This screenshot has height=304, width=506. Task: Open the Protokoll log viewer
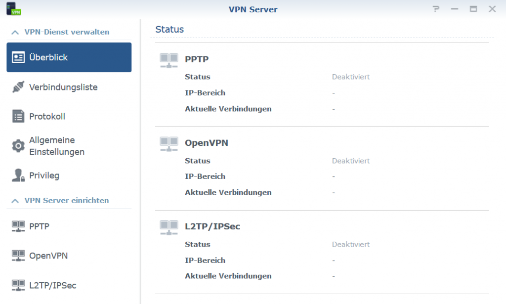(x=18, y=116)
